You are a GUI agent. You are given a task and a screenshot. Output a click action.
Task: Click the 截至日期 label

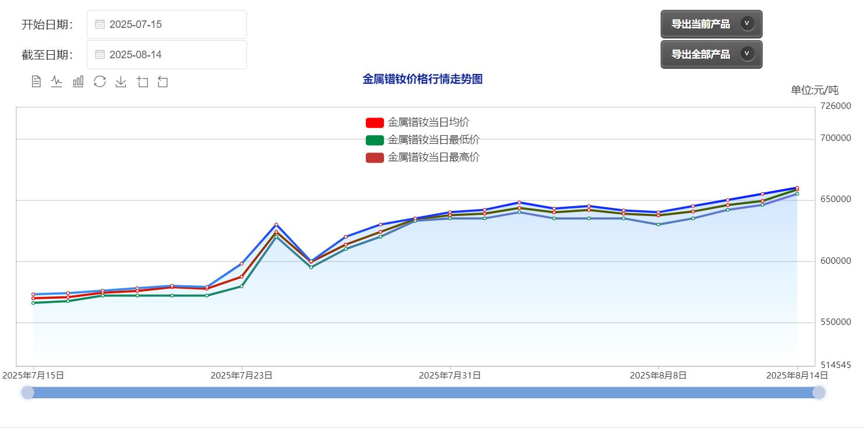click(47, 55)
